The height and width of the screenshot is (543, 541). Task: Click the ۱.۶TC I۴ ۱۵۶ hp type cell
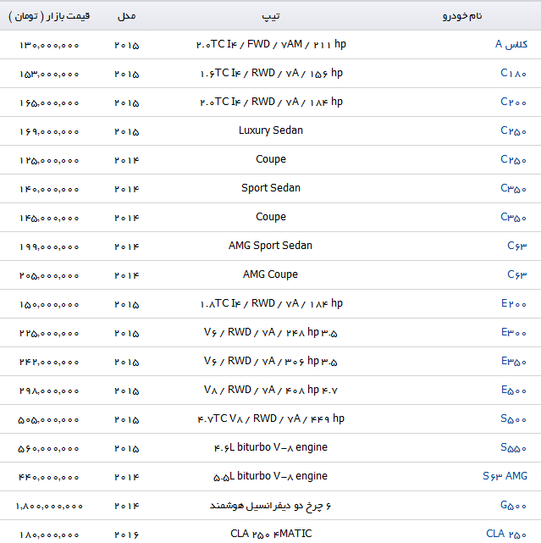[x=271, y=73]
